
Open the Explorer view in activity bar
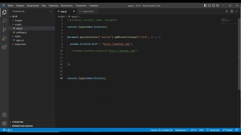[x=4, y=12]
